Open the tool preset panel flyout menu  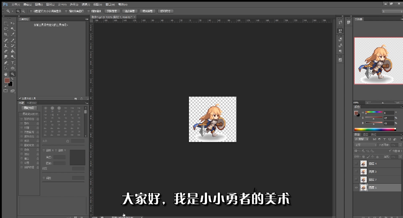click(87, 19)
